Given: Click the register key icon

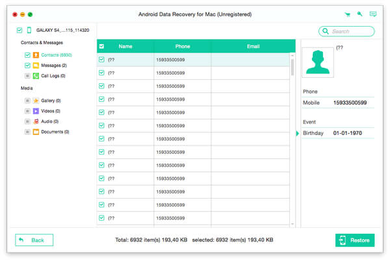Looking at the screenshot, I should (359, 14).
